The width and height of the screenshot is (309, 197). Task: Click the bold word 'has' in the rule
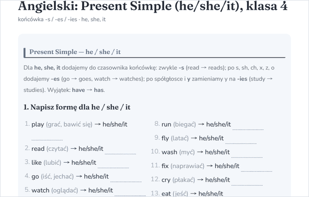tap(99, 90)
